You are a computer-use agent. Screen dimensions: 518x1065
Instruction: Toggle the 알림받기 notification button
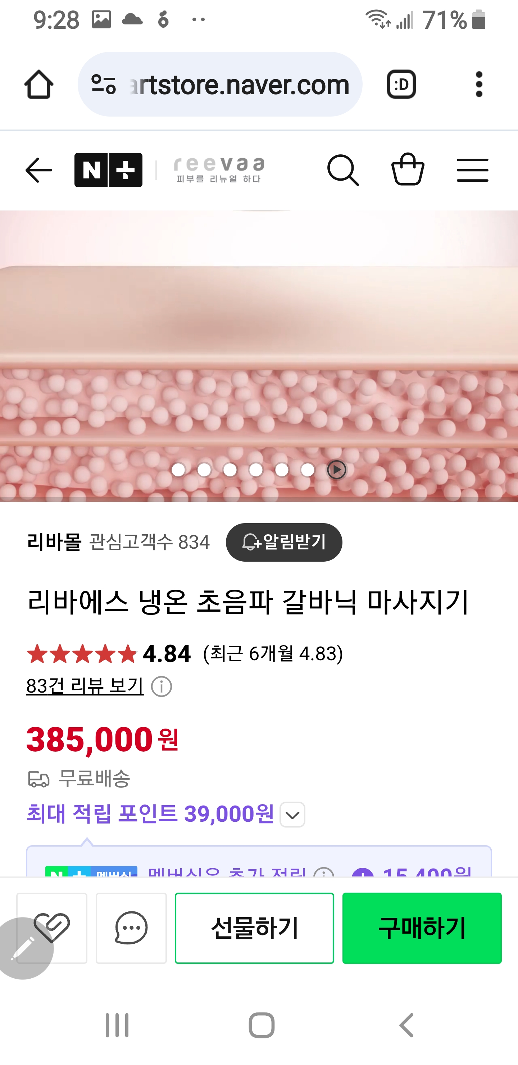coord(284,542)
